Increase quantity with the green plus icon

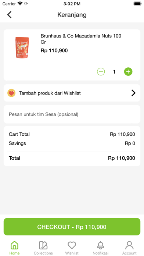tap(128, 72)
